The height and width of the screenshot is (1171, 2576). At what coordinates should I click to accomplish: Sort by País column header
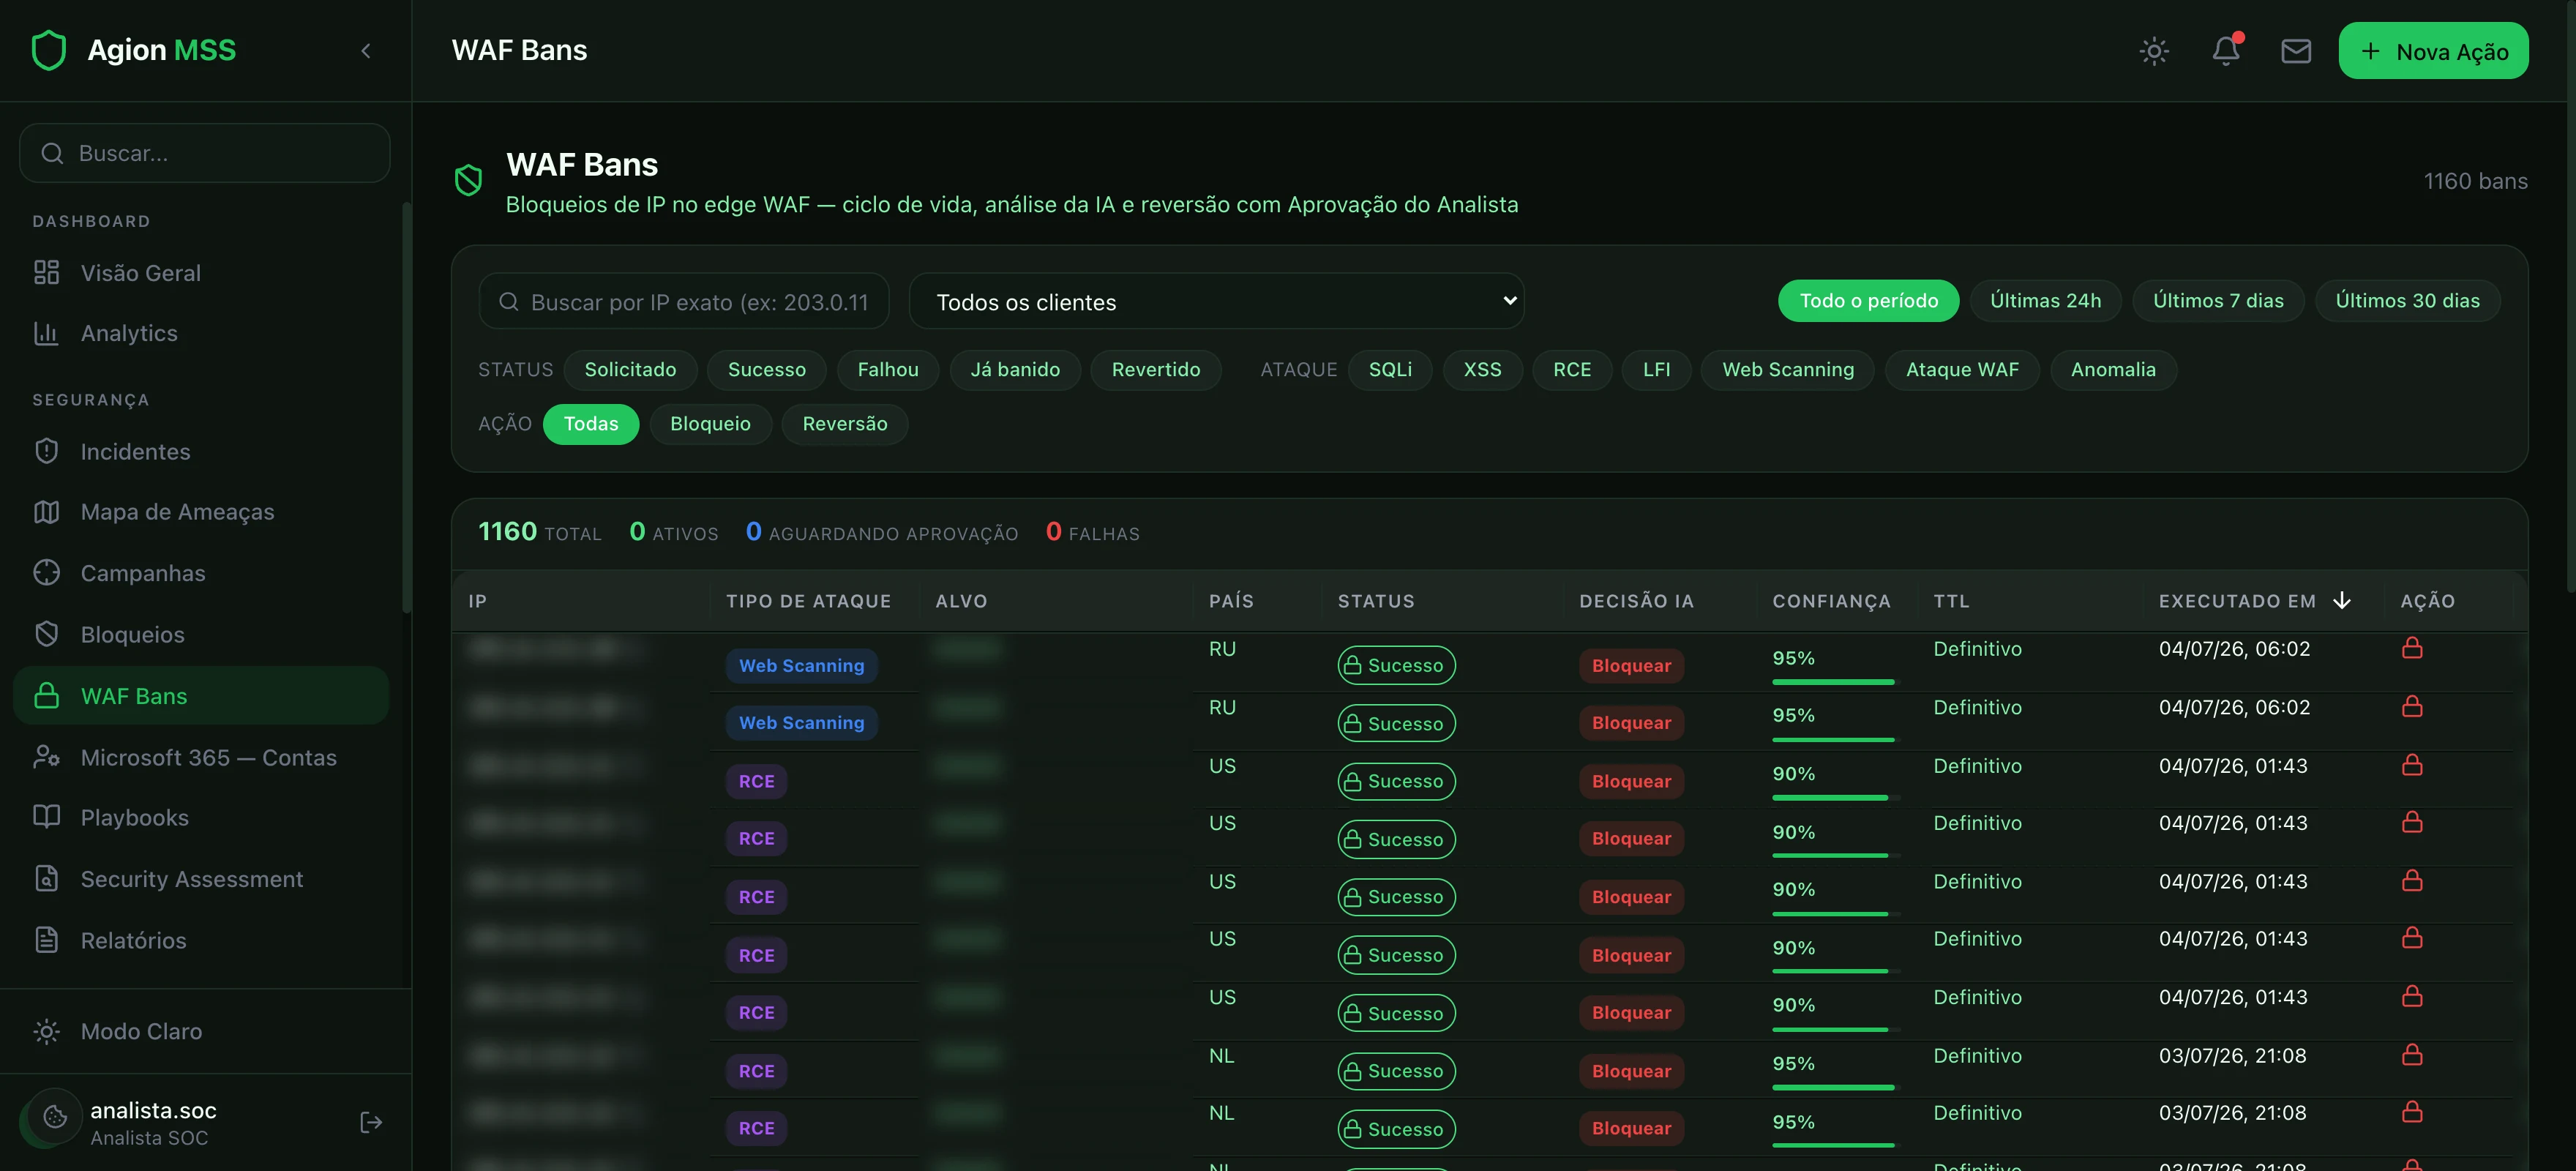click(1231, 601)
